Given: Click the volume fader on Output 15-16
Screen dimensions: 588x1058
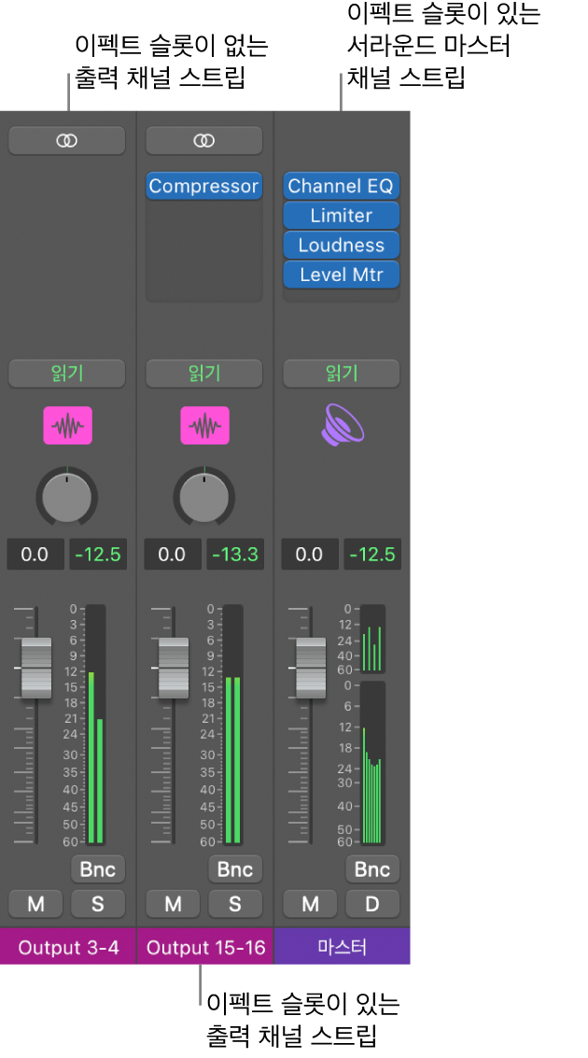Looking at the screenshot, I should pos(174,668).
